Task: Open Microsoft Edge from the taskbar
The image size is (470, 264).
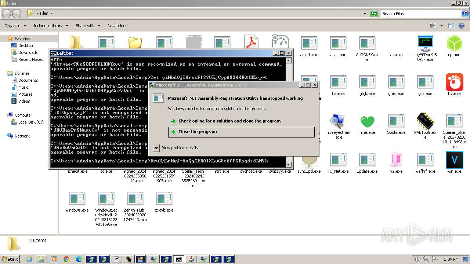Action: [79, 259]
